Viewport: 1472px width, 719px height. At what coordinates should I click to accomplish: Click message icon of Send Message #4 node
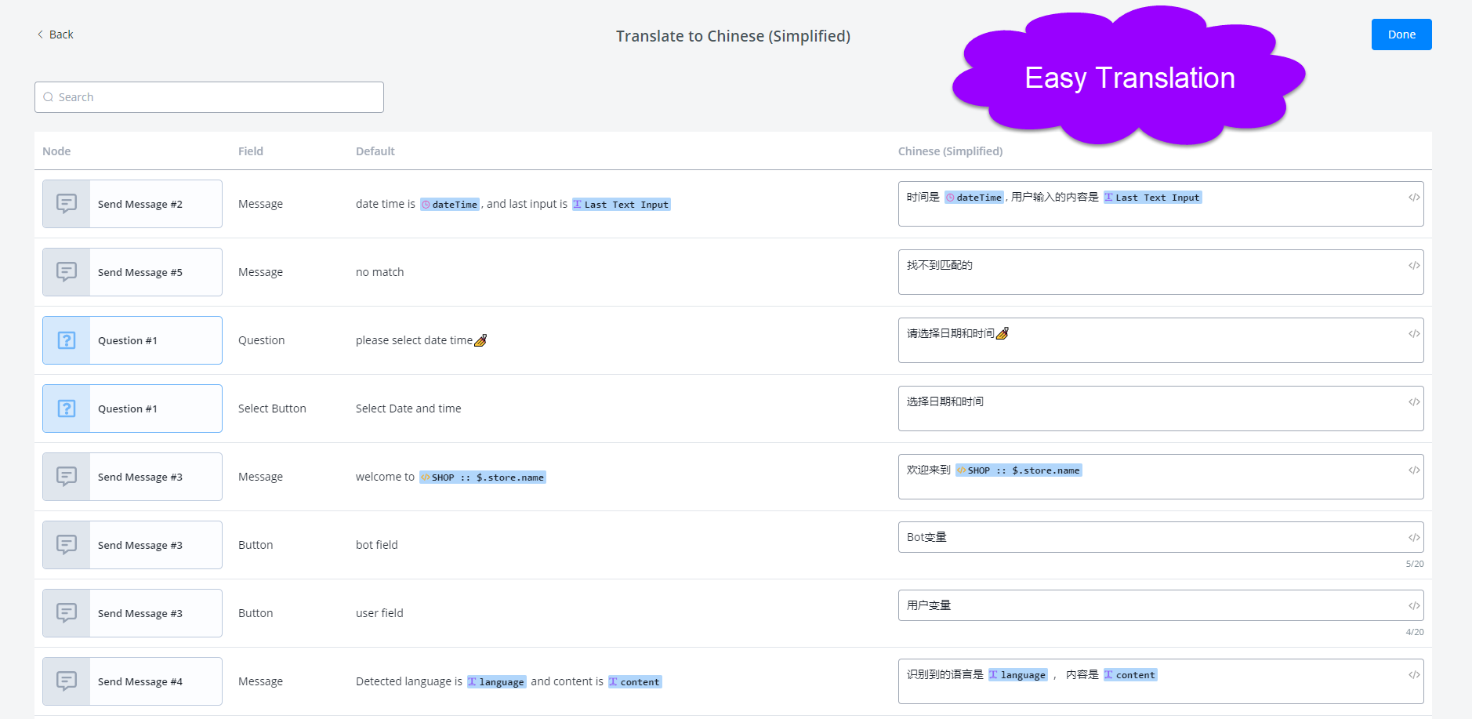[x=67, y=681]
